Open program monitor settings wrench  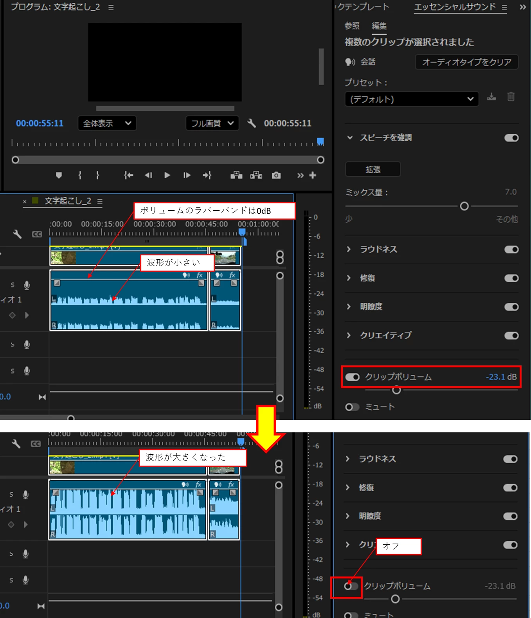pyautogui.click(x=252, y=123)
